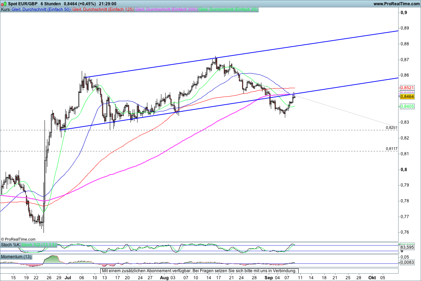
Task: Click the subscription notice 'Mit einem zusätzlichen Abonnement'
Action: tap(199, 271)
